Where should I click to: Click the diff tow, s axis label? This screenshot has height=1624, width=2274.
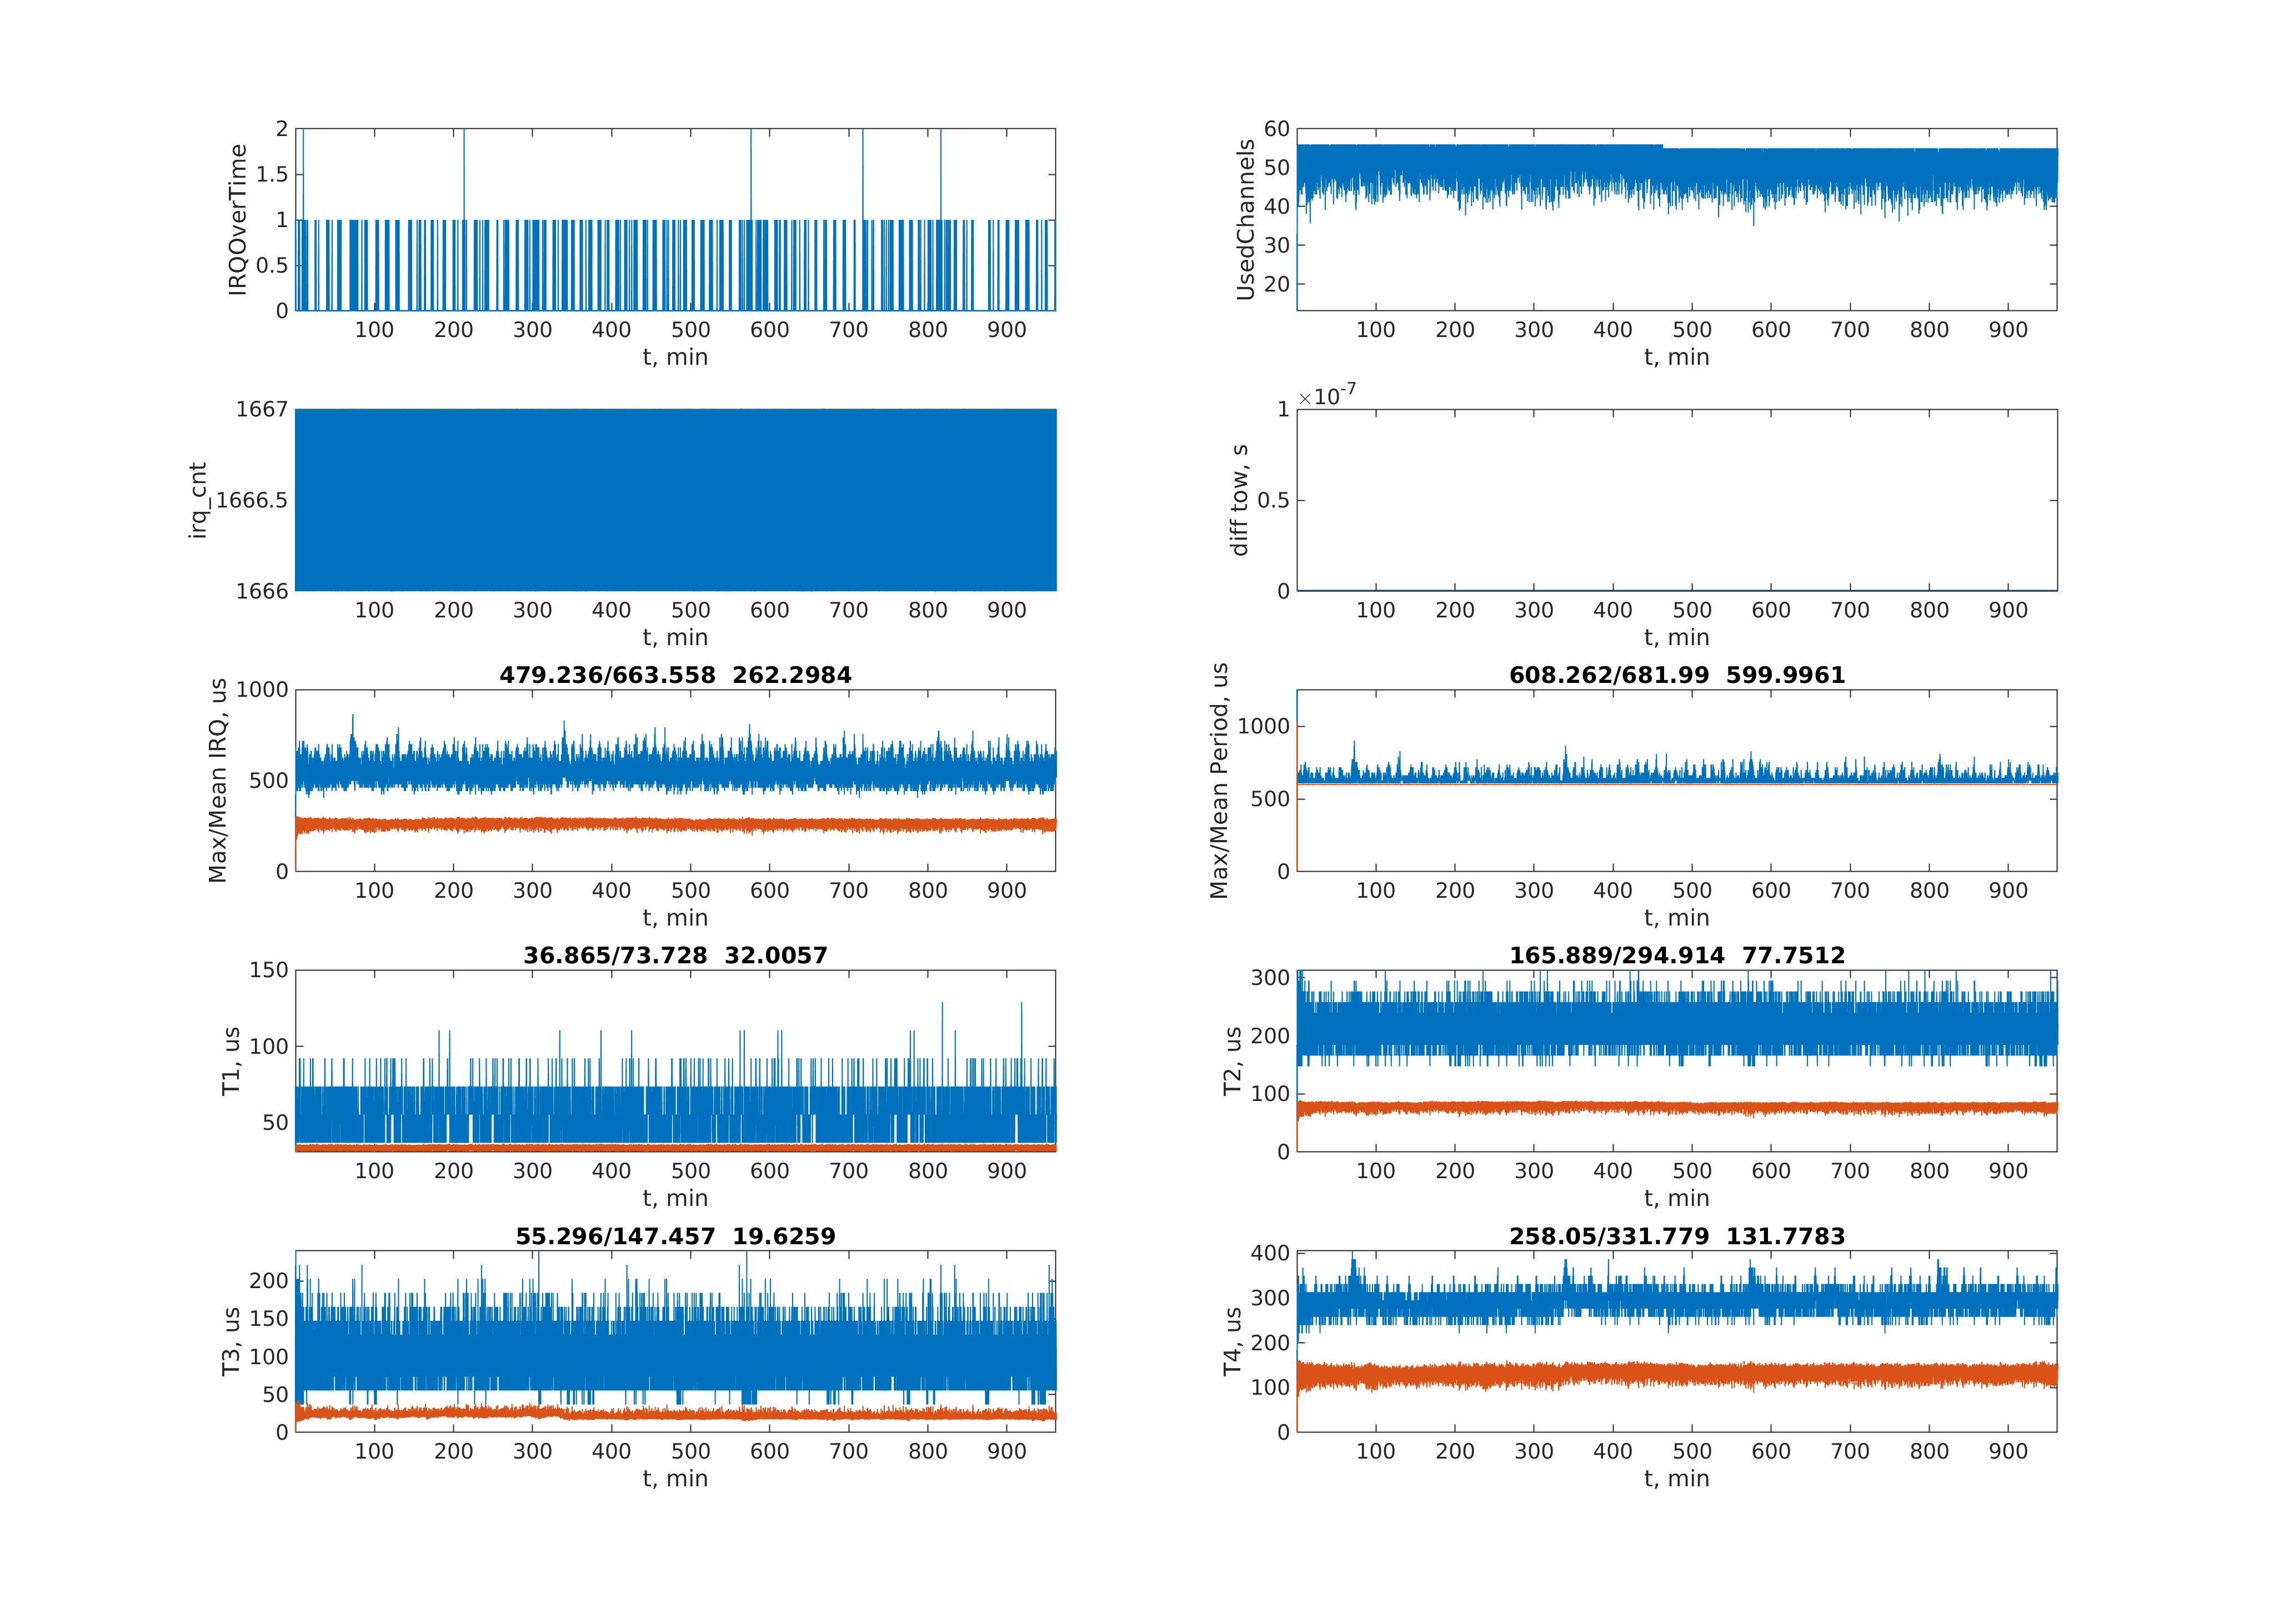[1240, 499]
